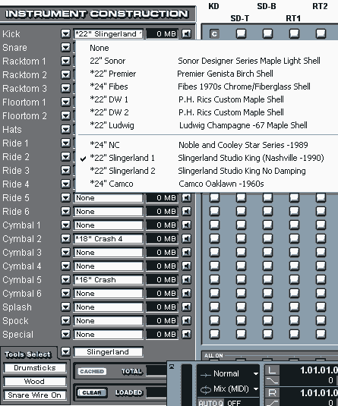Viewport: 338px width, 406px height.
Task: Select *22" Premier menu entry
Action: tap(207, 74)
